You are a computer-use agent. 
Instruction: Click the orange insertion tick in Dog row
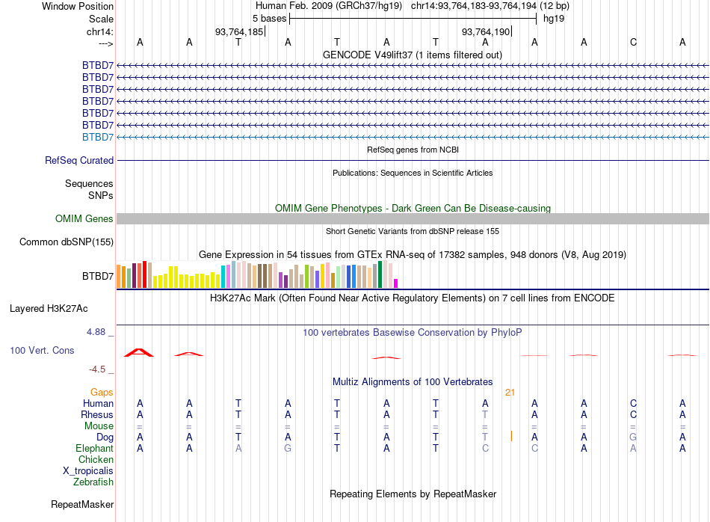(x=511, y=436)
